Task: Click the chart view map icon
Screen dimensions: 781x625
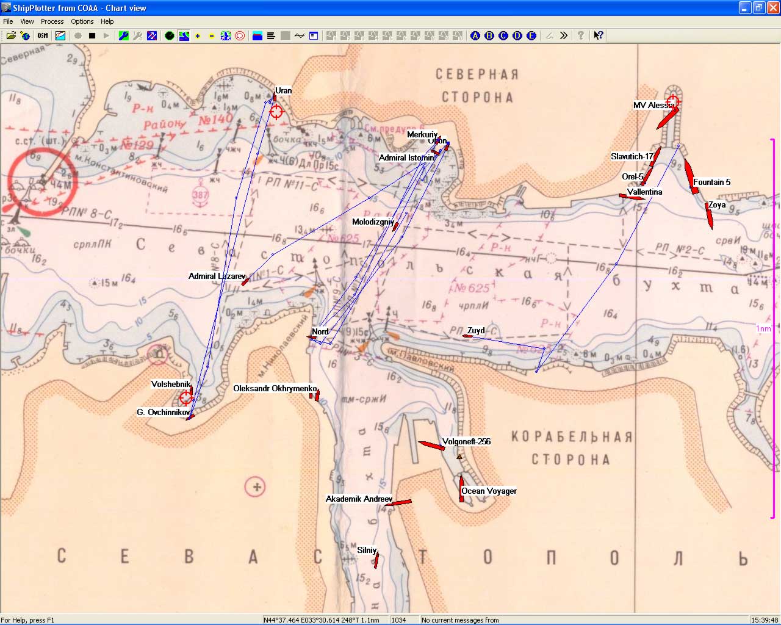Action: click(60, 36)
